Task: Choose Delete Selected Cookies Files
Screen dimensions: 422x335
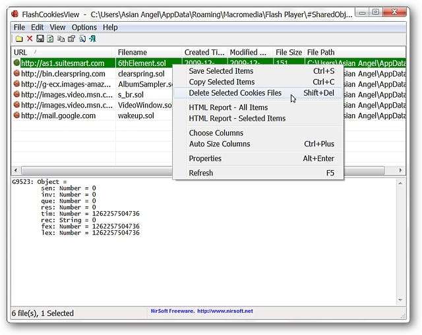Action: click(x=235, y=93)
